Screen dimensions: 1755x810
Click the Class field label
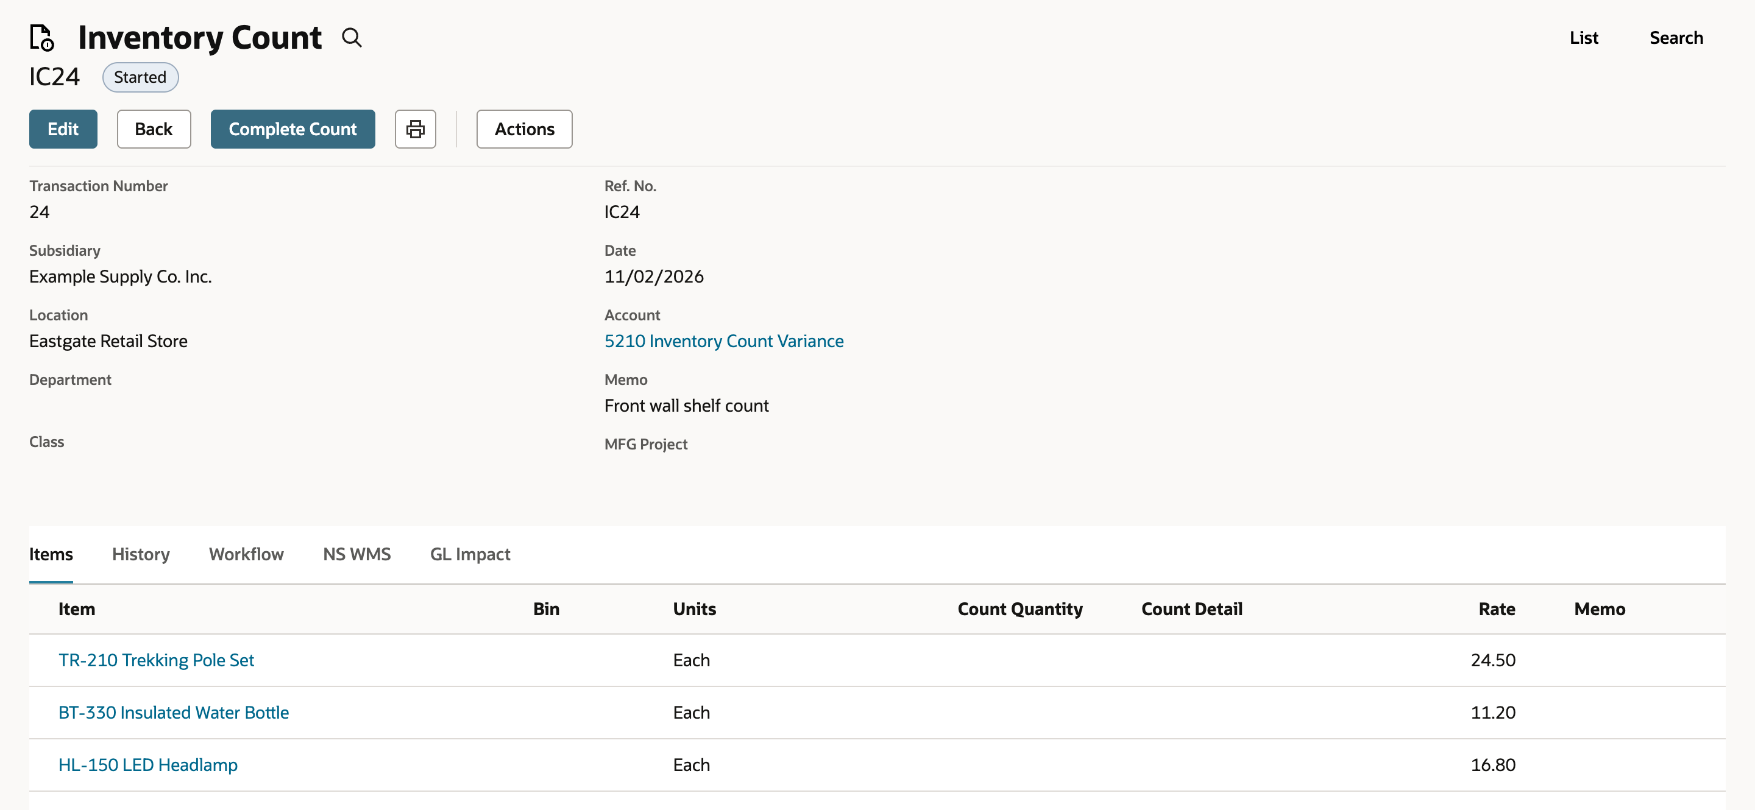[x=46, y=441]
